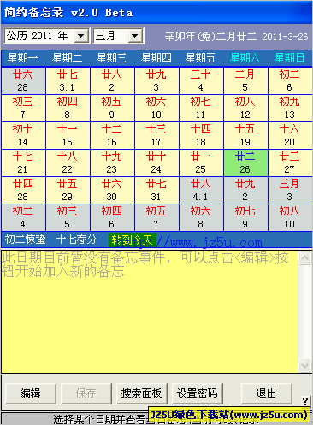
Task: Select March 20 labeled 十六
Action: tap(290, 135)
